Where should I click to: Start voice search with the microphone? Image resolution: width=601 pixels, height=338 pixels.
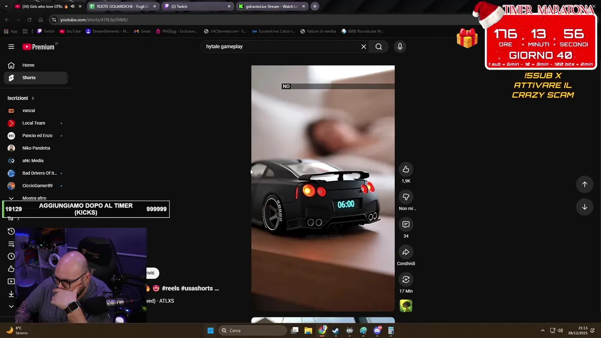(x=400, y=46)
